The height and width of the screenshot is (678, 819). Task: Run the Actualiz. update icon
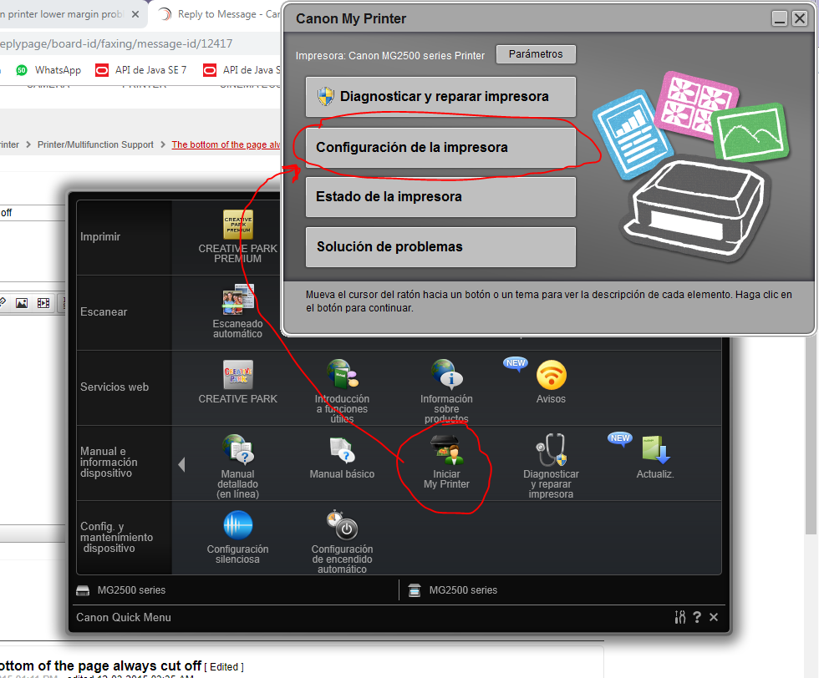click(x=655, y=453)
